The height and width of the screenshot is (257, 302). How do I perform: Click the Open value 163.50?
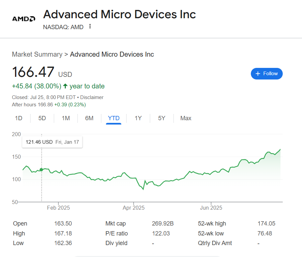pyautogui.click(x=63, y=224)
